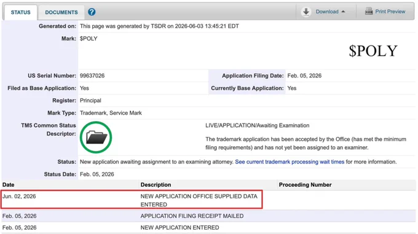Click the Status Date value Feb. 05, 2026
The height and width of the screenshot is (234, 418).
click(97, 174)
